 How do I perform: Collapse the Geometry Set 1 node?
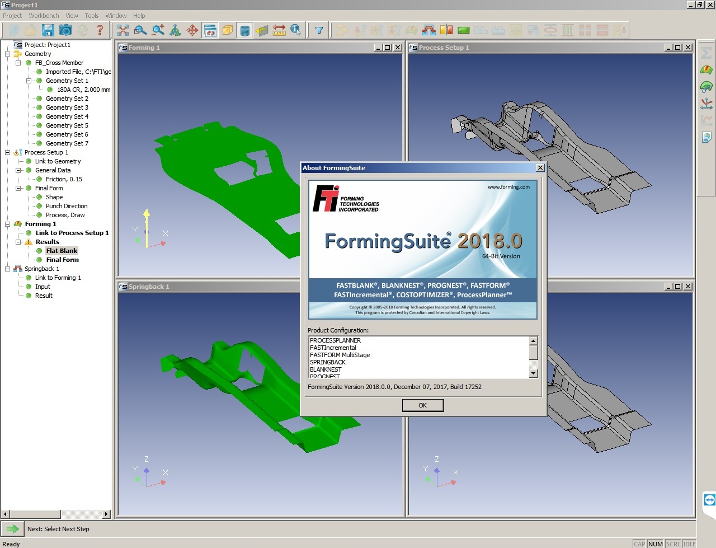(29, 81)
